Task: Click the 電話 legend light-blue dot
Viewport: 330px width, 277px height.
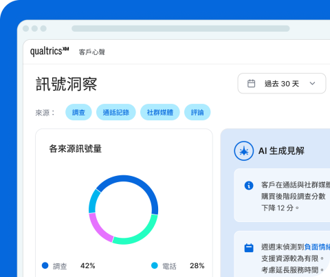Action: [155, 265]
